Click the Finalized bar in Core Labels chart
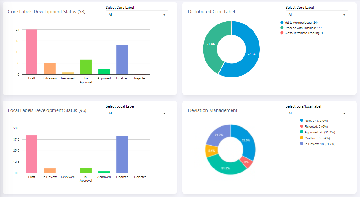This screenshot has width=360, height=197. 122,60
